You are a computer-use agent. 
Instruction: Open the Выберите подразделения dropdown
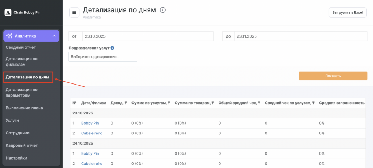tap(103, 57)
